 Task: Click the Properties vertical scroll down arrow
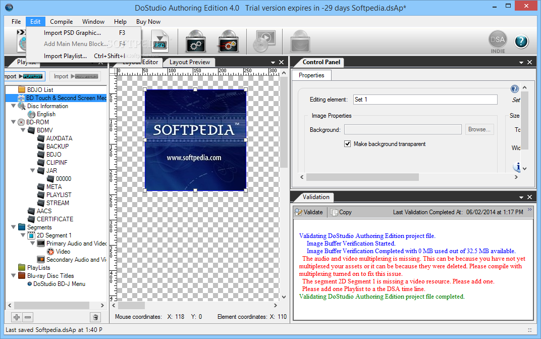click(524, 169)
